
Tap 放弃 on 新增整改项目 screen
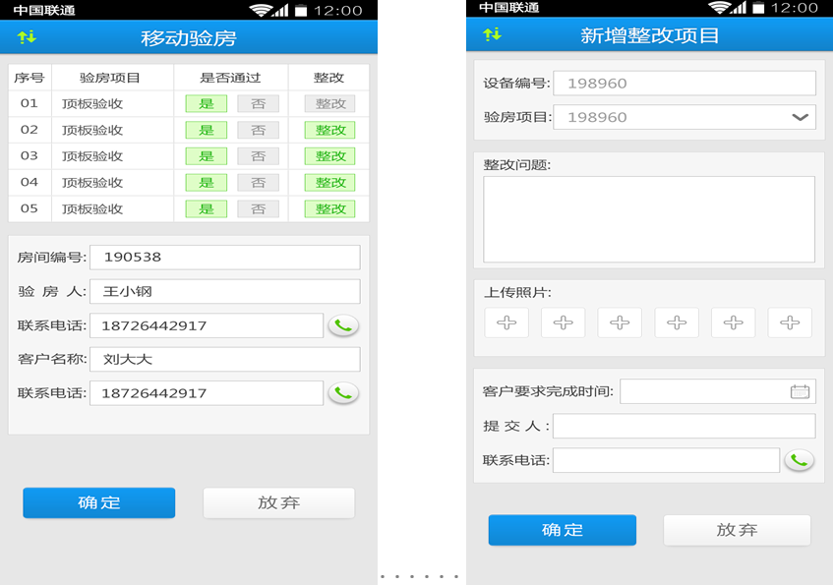click(x=737, y=530)
